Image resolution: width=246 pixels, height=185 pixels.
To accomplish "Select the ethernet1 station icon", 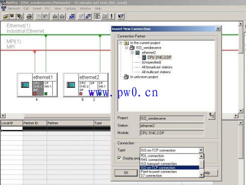I will [x=25, y=85].
